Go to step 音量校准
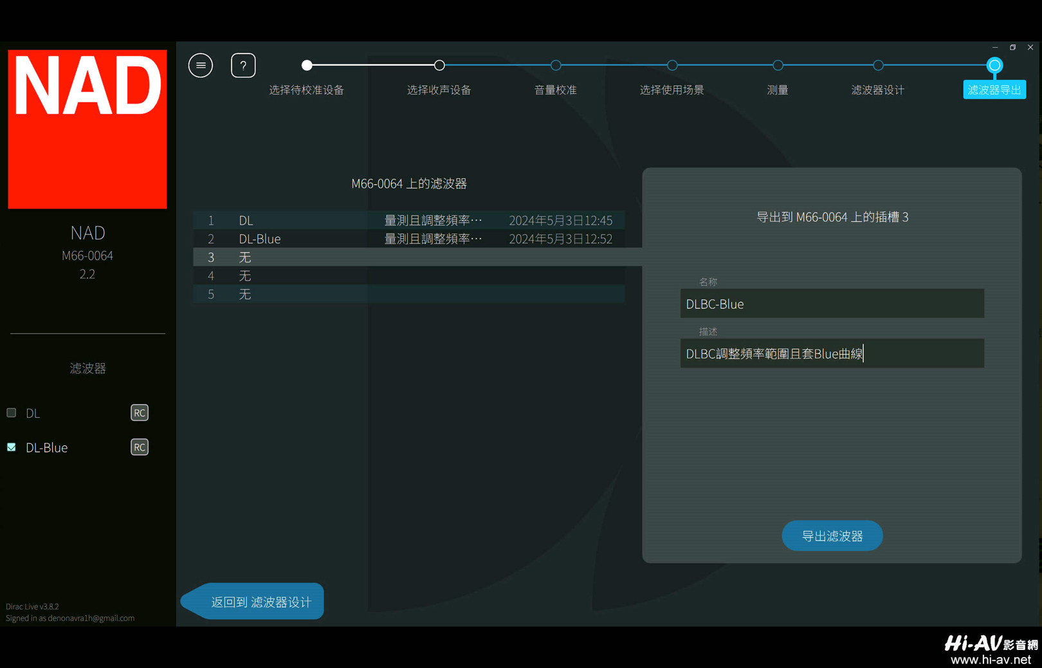1042x668 pixels. point(556,90)
